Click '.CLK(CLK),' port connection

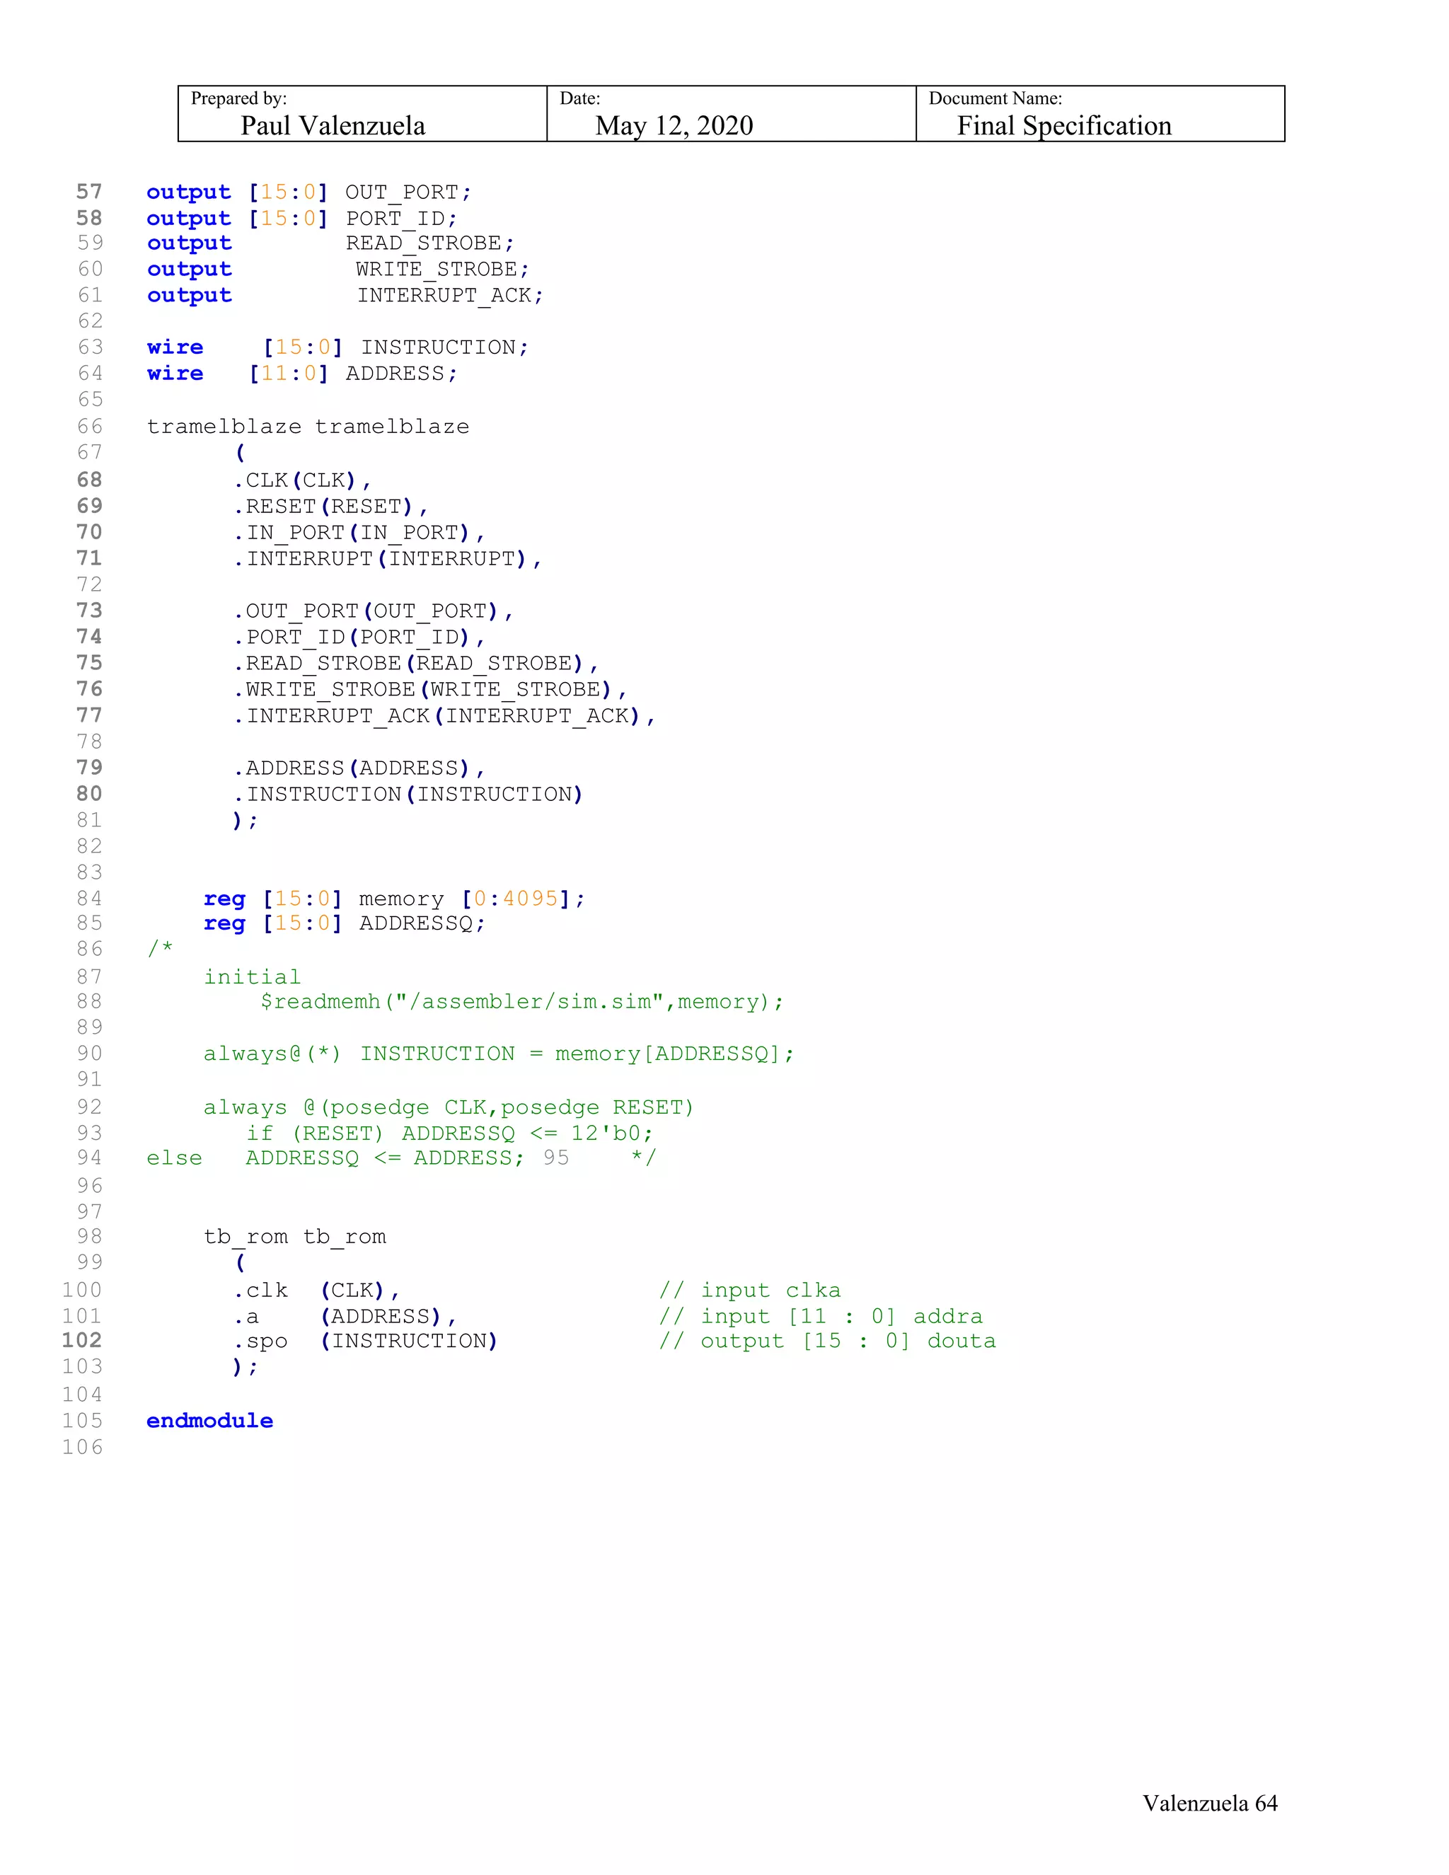click(x=302, y=480)
